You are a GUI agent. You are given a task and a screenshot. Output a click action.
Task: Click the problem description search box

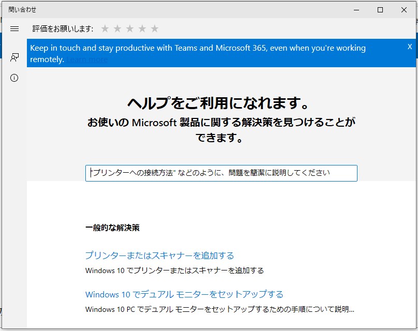point(221,173)
